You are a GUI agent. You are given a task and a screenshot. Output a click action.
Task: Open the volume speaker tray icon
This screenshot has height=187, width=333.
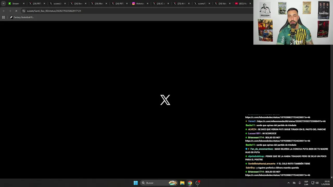click(x=317, y=183)
